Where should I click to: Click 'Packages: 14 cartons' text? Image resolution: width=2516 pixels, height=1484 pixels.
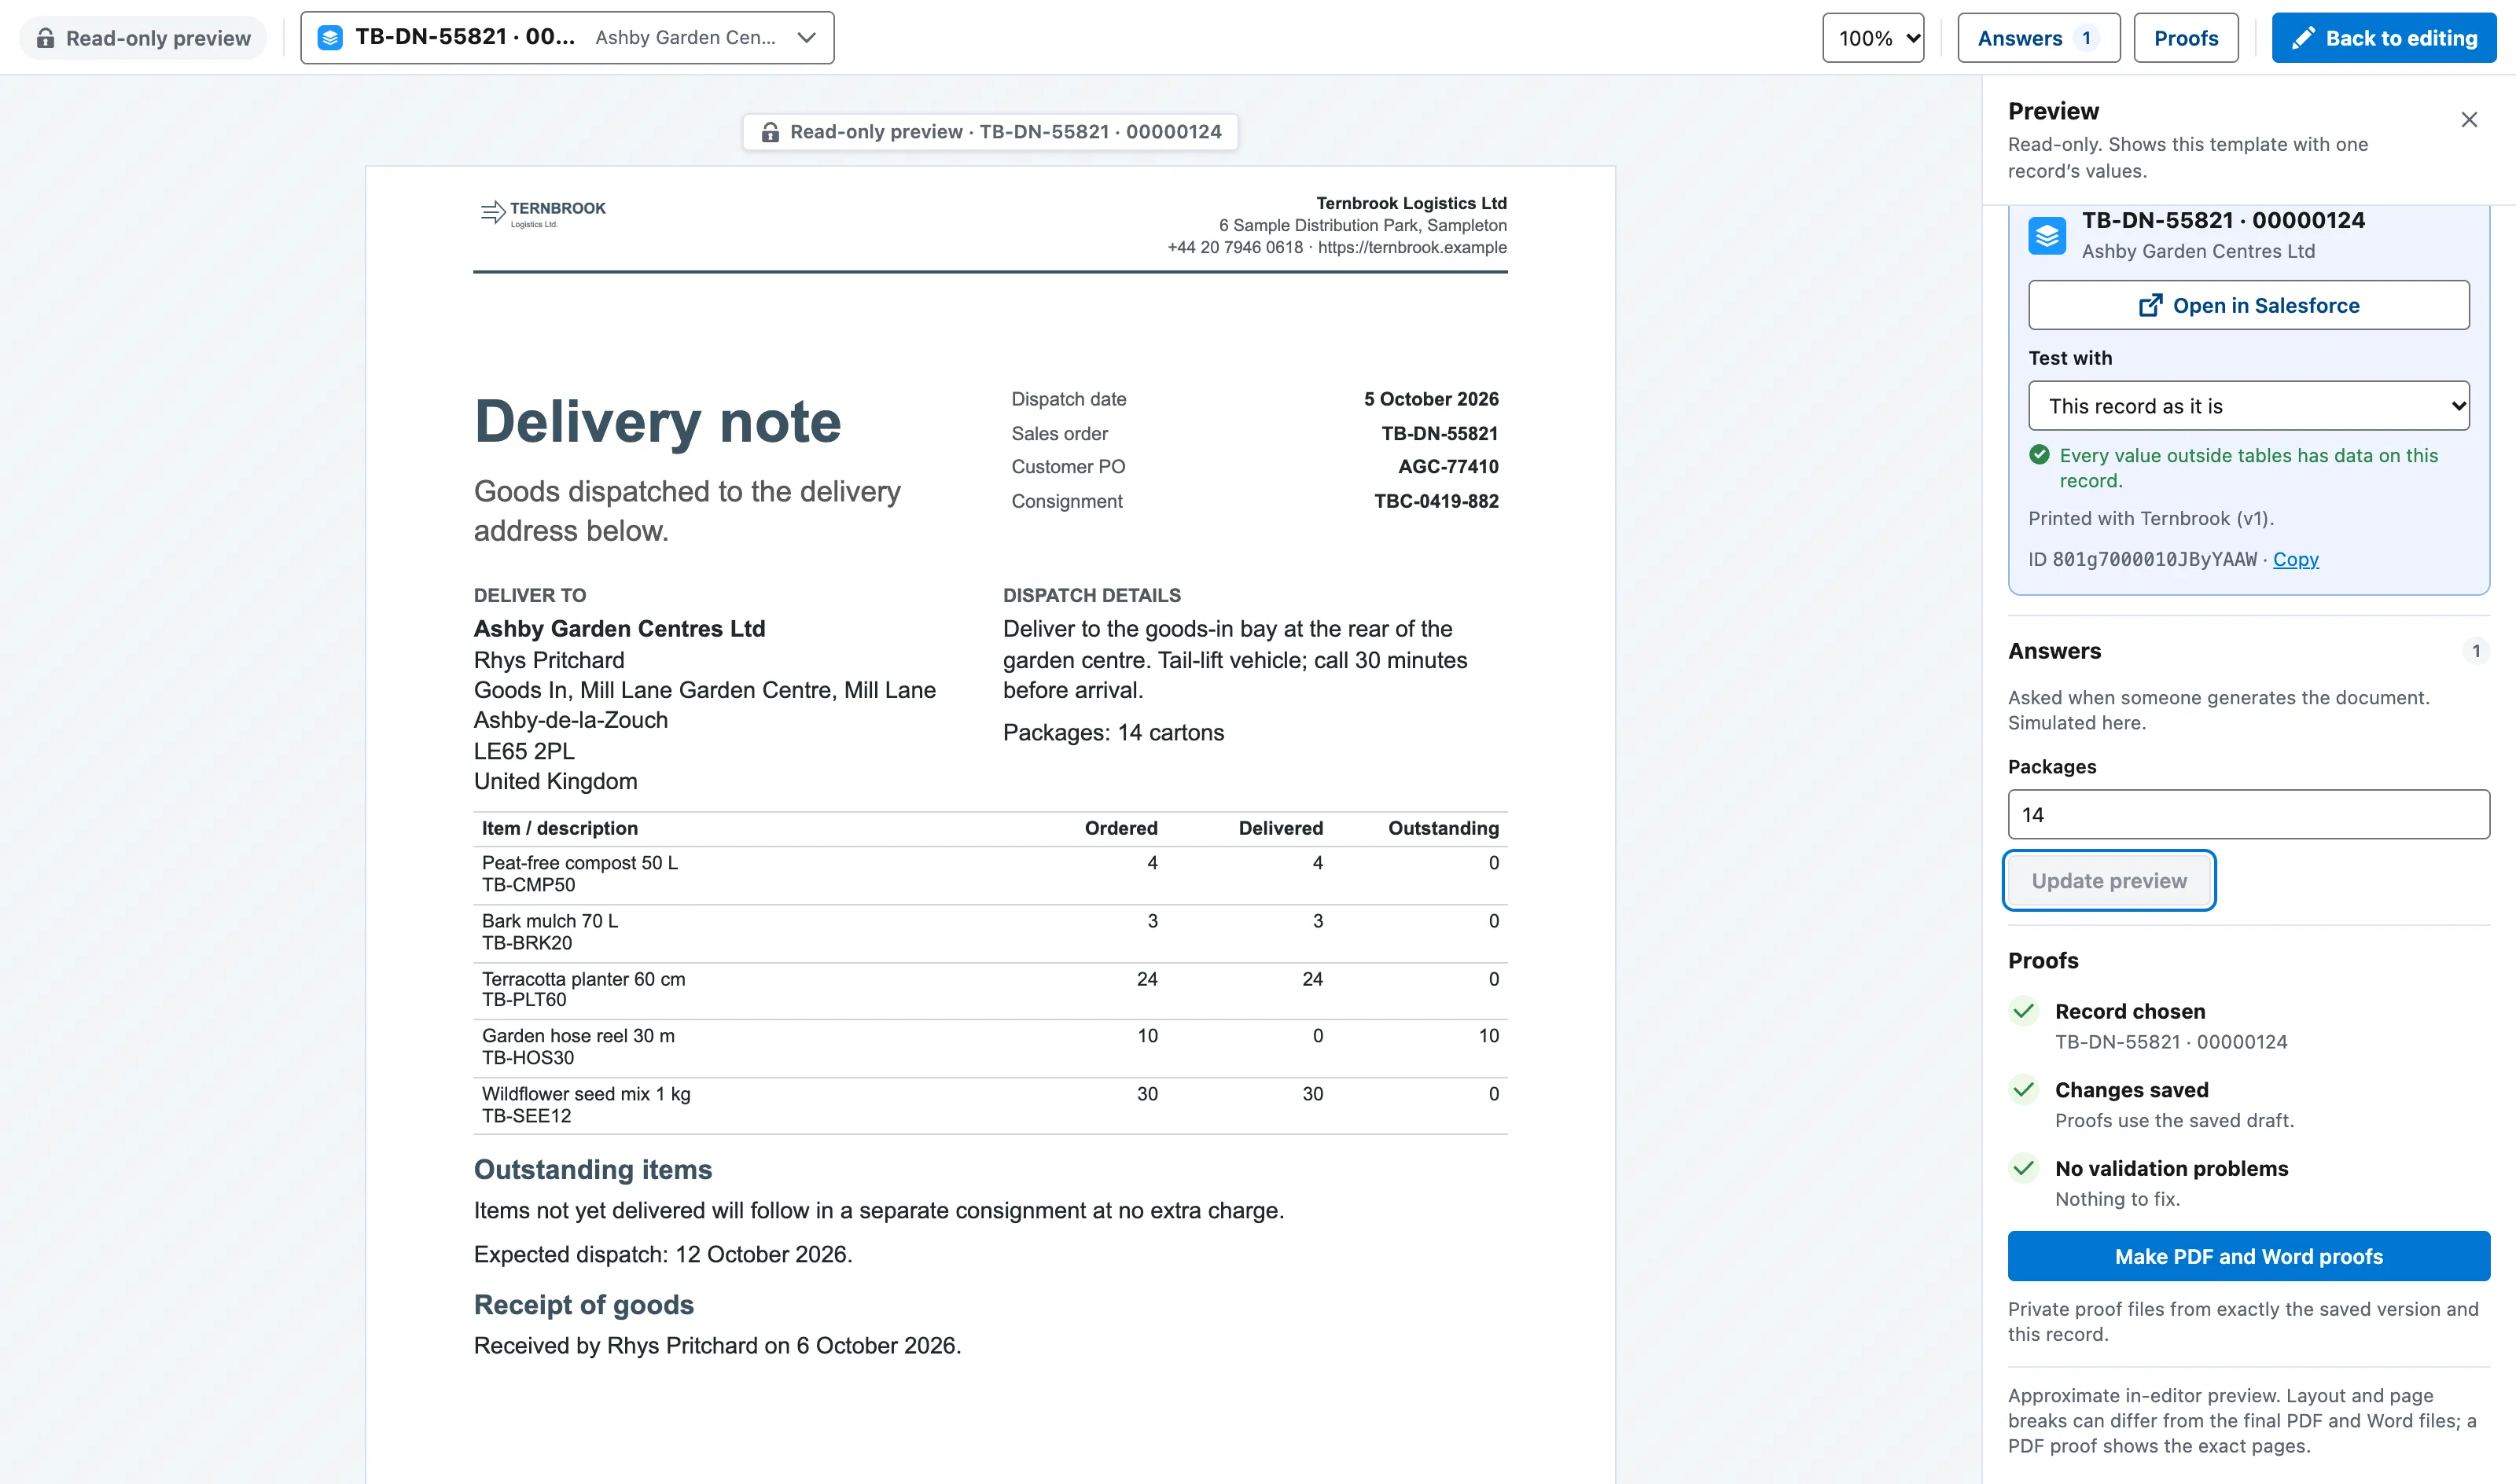coord(1113,733)
